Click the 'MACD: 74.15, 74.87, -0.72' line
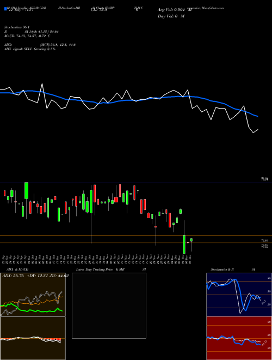 [27, 36]
